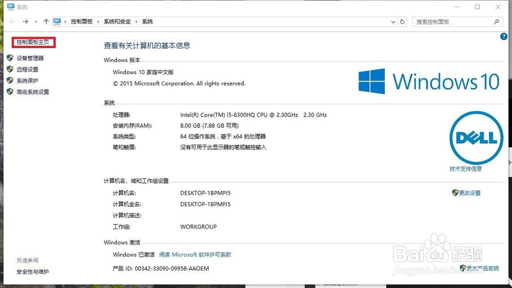This screenshot has width=512, height=288.
Task: Click 更改产品密钥 link
Action: point(482,269)
